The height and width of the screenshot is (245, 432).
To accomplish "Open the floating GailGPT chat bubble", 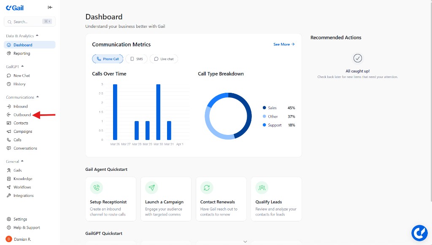I will pyautogui.click(x=419, y=233).
